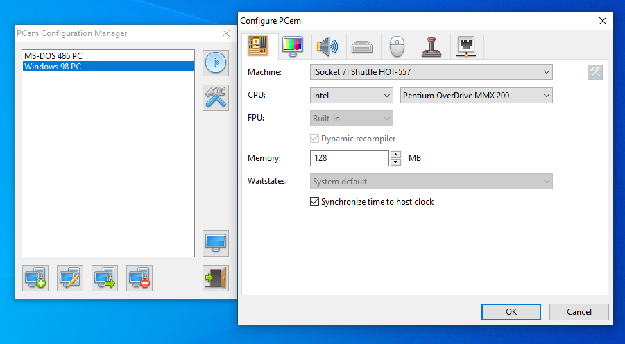Switch to the Drives settings tab
The height and width of the screenshot is (344, 625).
(362, 46)
